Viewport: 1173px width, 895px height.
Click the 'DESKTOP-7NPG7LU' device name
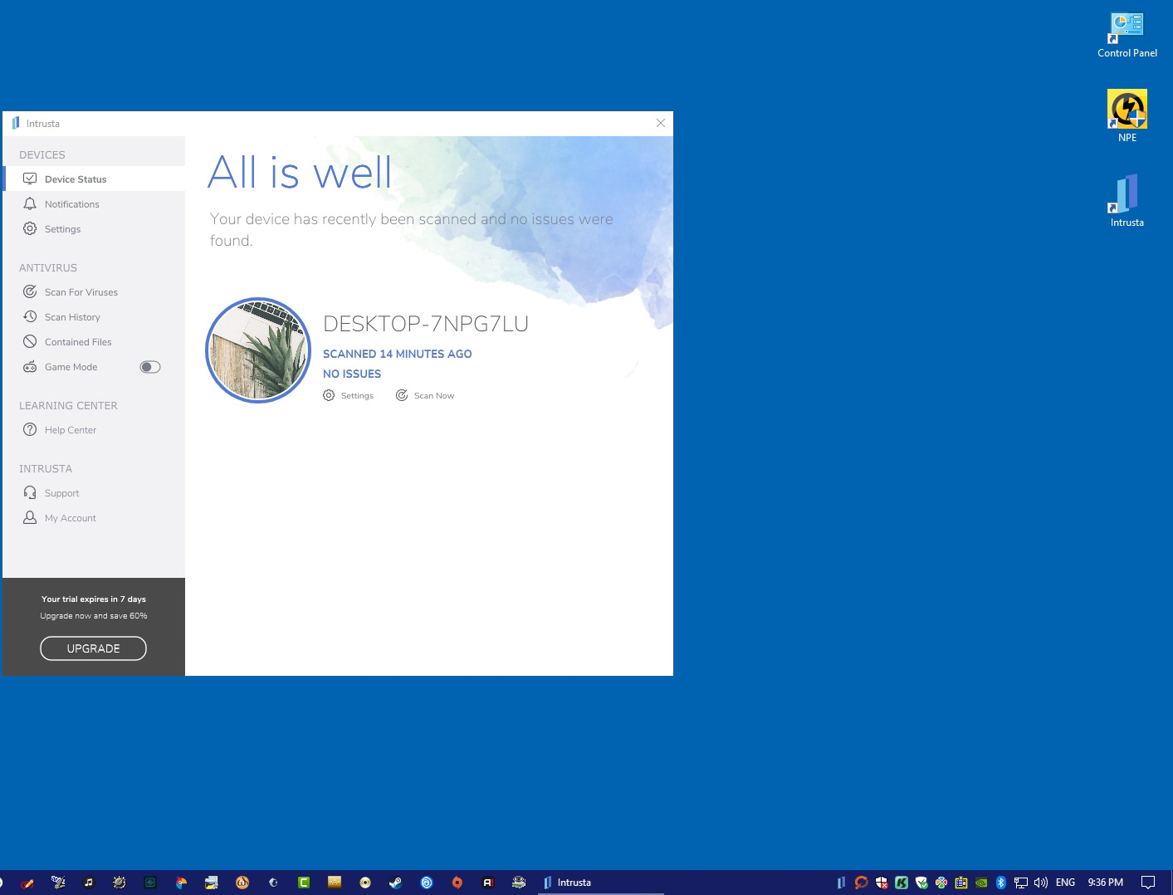[426, 324]
